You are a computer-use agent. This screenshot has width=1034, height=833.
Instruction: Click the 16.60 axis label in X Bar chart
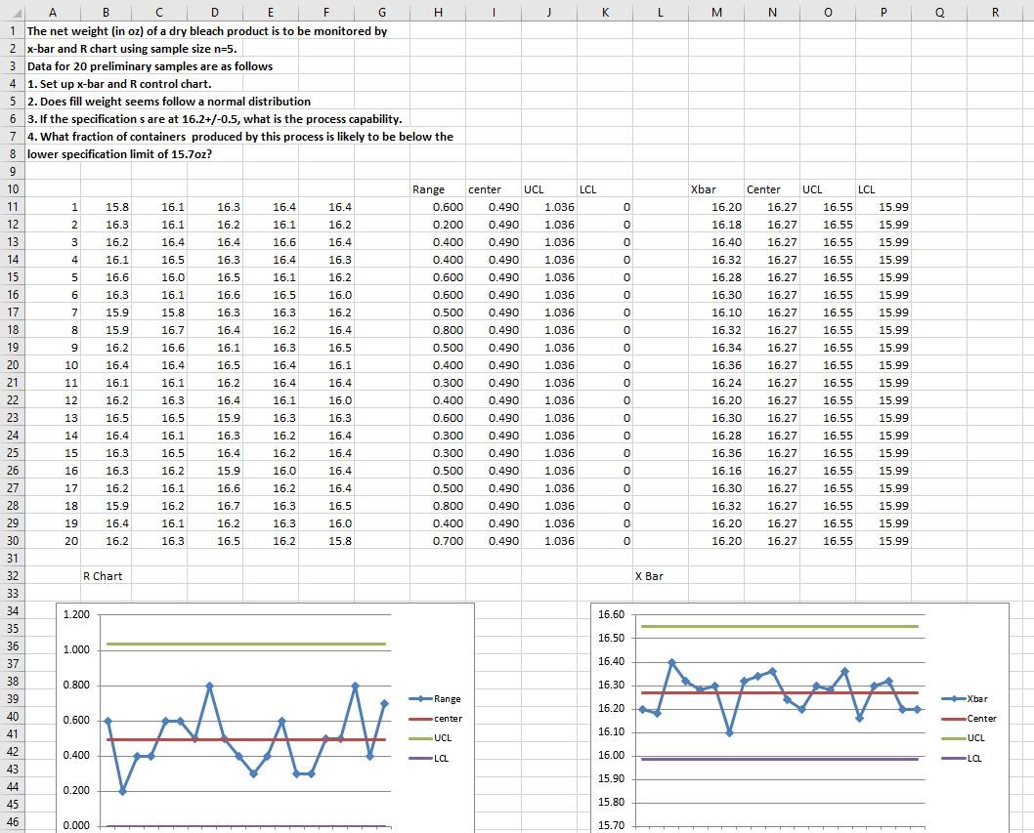coord(611,614)
